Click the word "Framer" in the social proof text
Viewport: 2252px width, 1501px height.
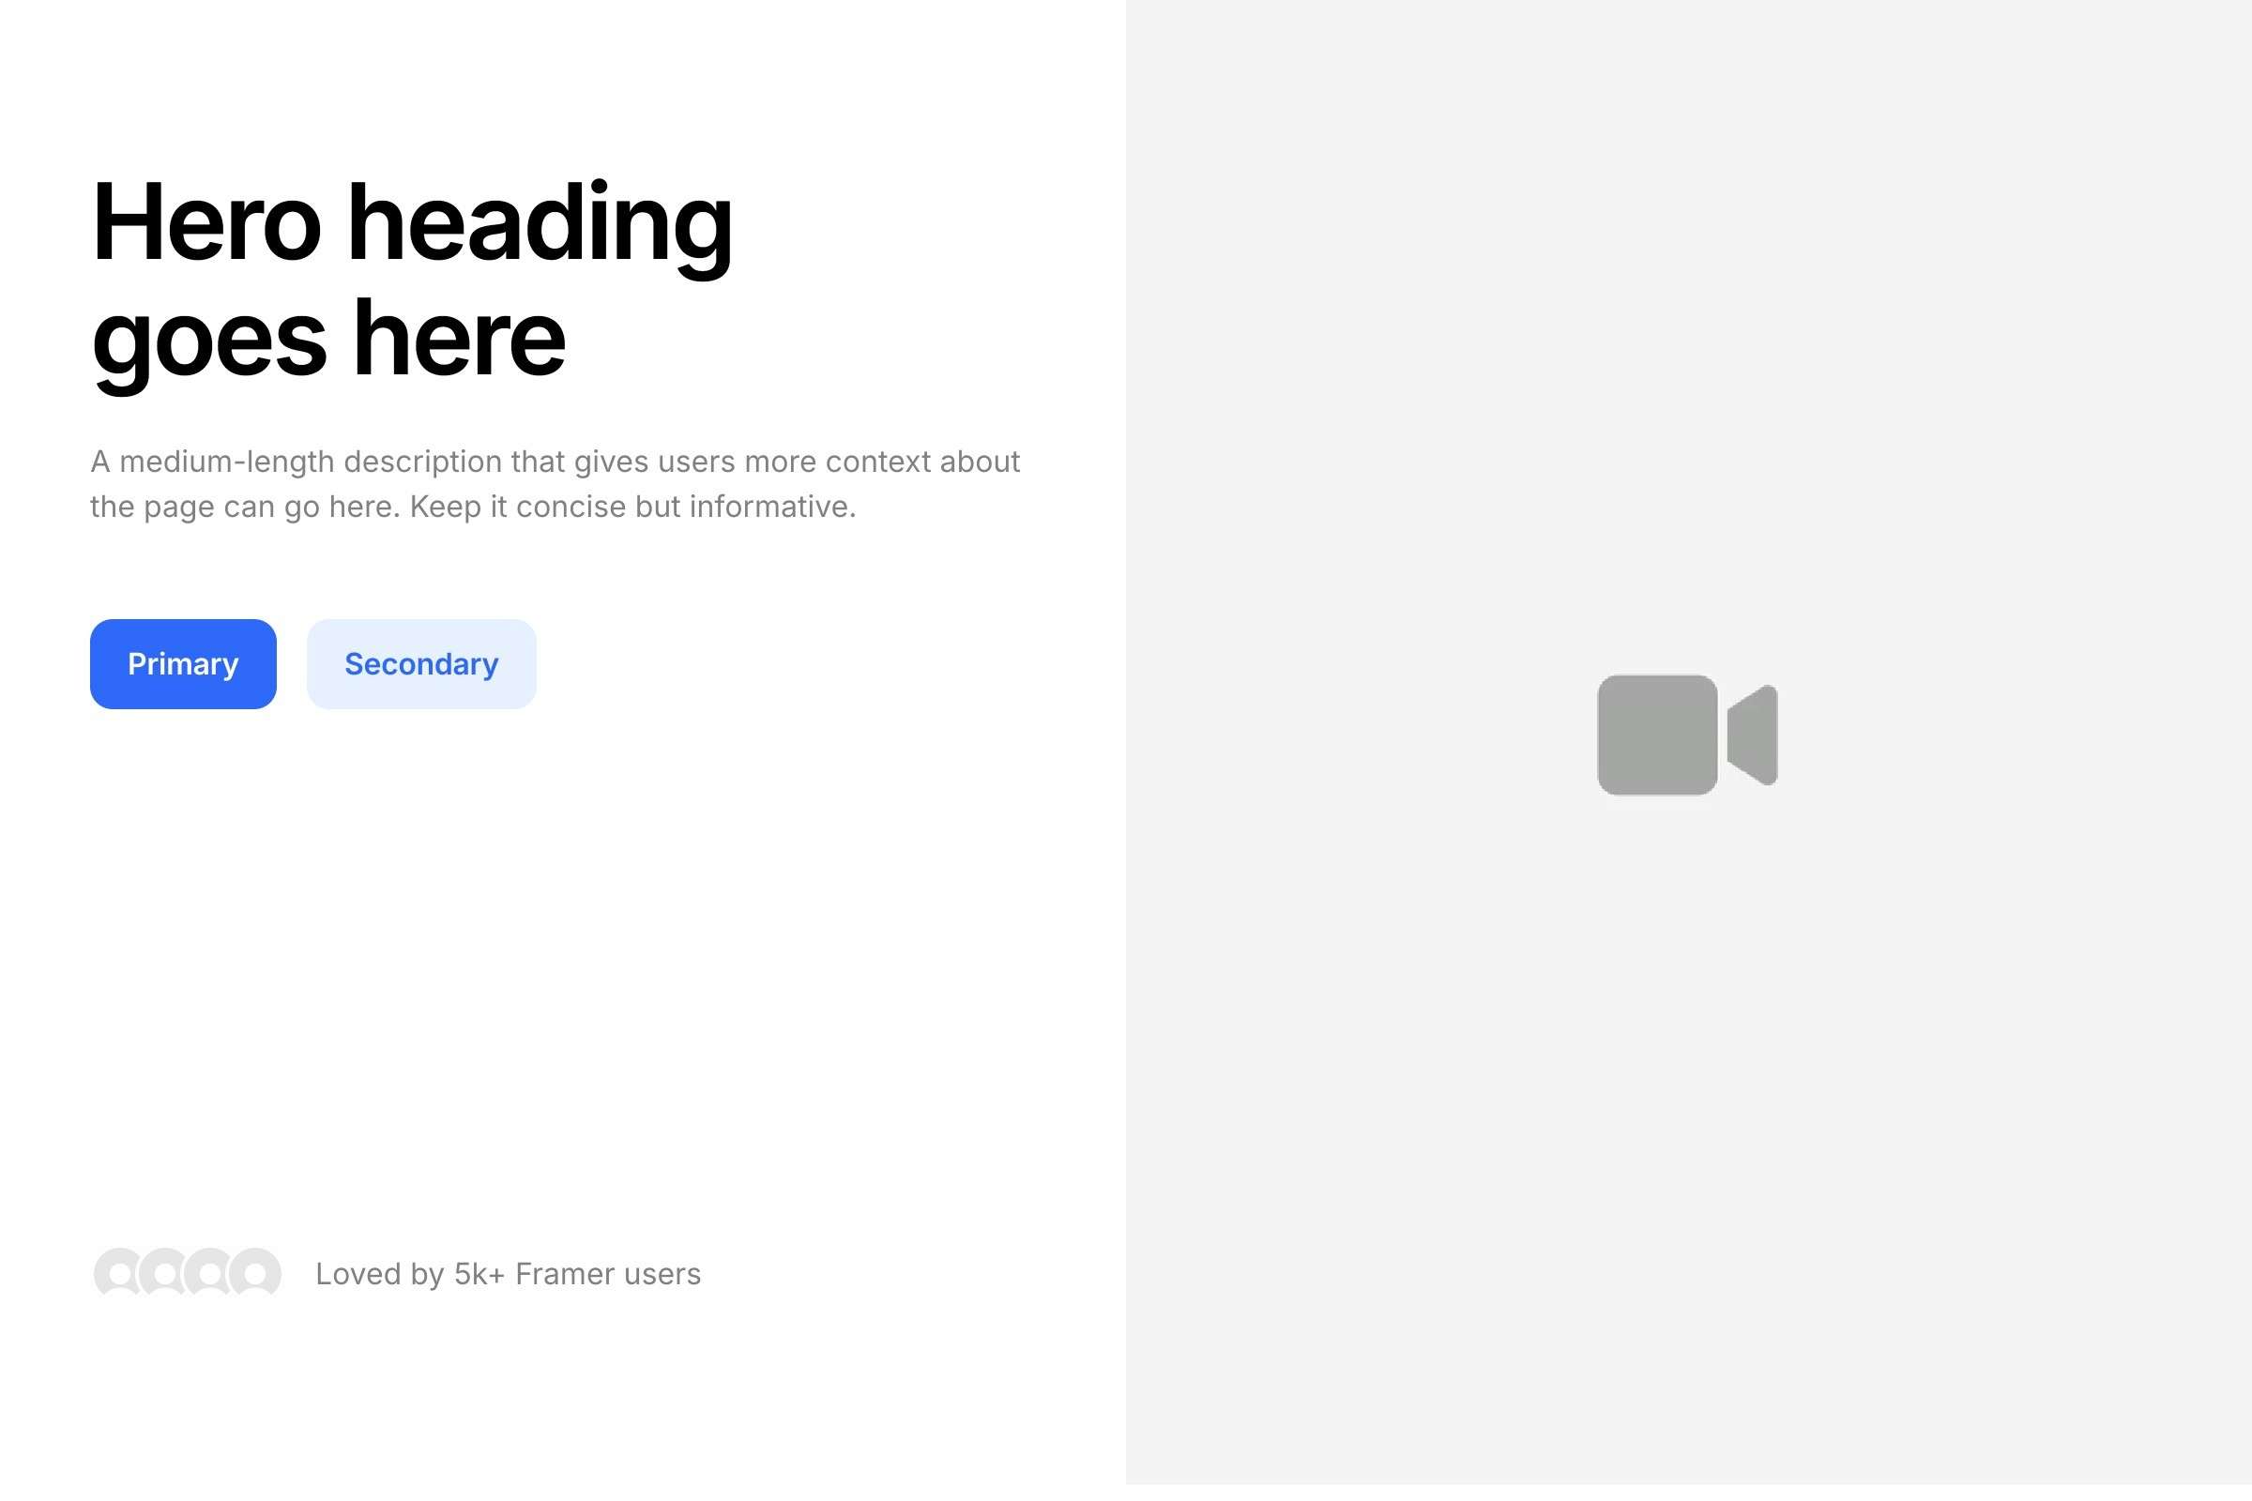pyautogui.click(x=565, y=1274)
